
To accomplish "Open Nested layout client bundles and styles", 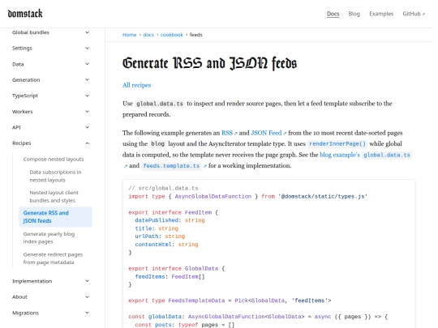I will (54, 196).
